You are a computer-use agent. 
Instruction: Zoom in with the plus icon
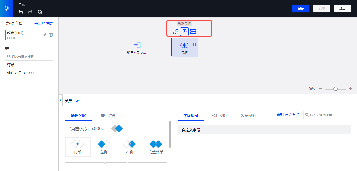[x=351, y=89]
